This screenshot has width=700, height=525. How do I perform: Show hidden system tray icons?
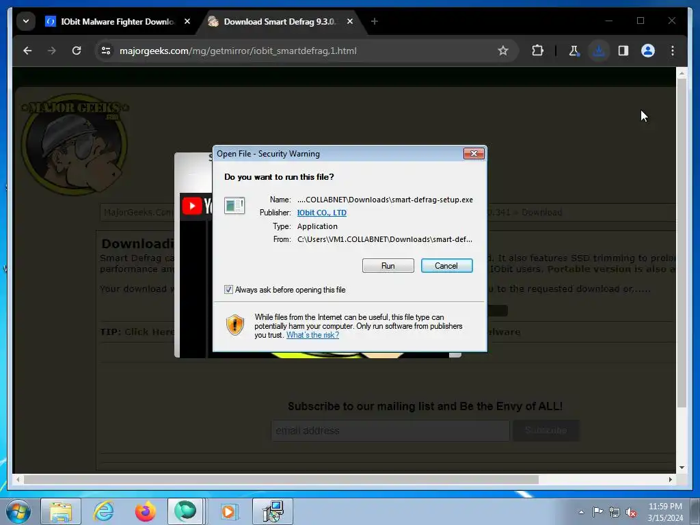pyautogui.click(x=581, y=512)
